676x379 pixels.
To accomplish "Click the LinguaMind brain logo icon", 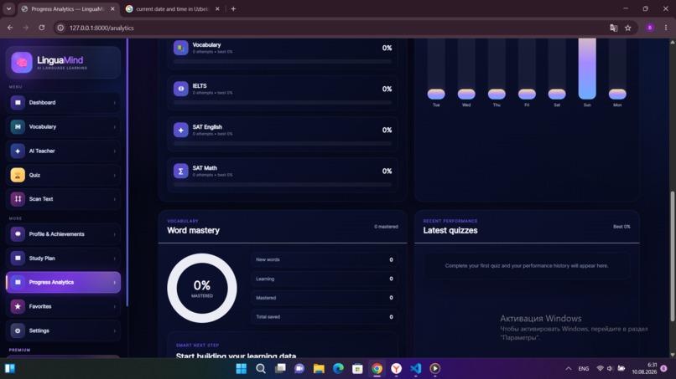I will pos(22,63).
